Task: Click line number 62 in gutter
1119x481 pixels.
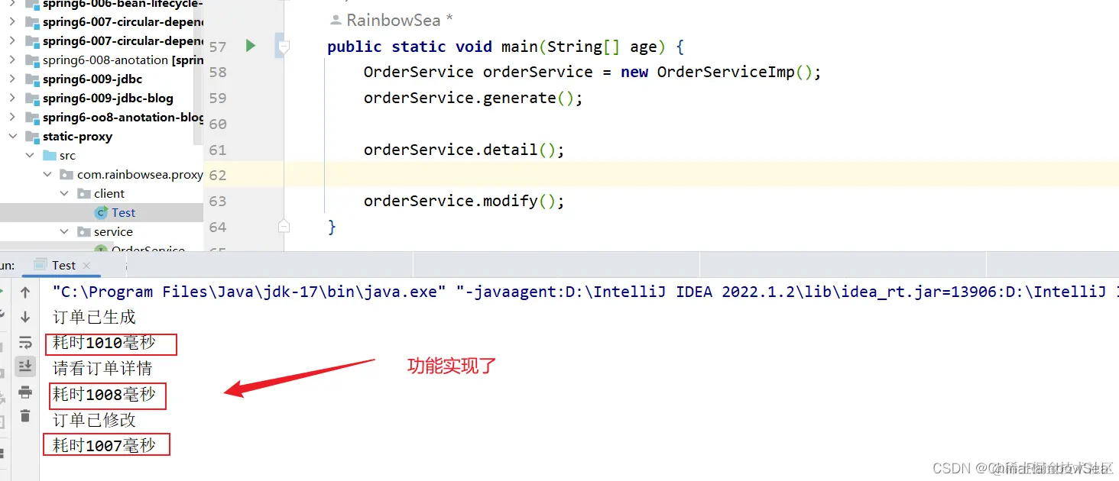Action: (218, 176)
